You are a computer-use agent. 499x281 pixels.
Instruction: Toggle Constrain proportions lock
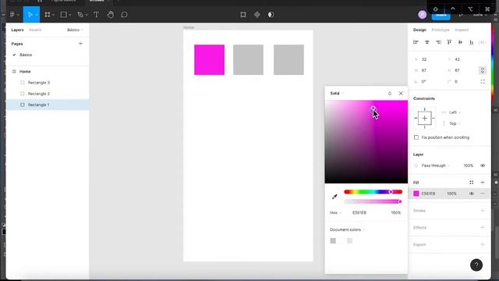(483, 70)
